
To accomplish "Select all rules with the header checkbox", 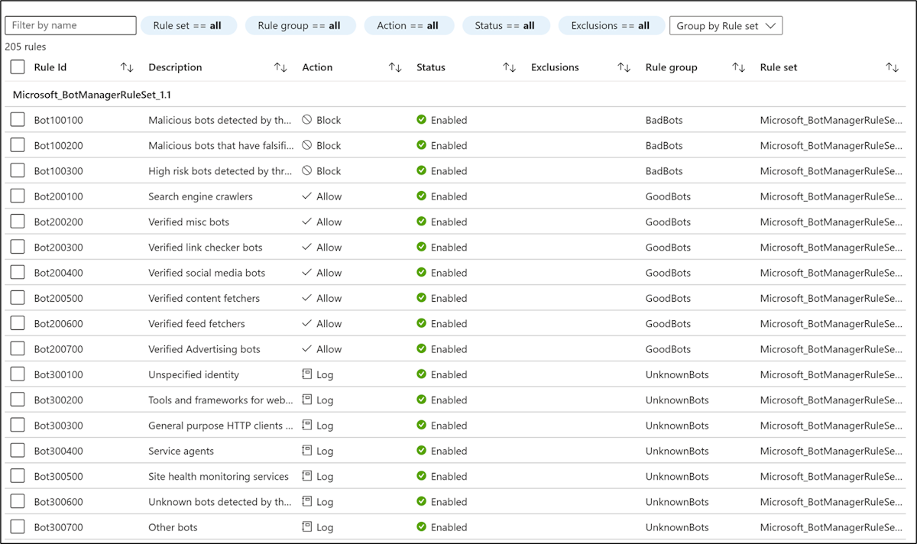I will tap(18, 67).
